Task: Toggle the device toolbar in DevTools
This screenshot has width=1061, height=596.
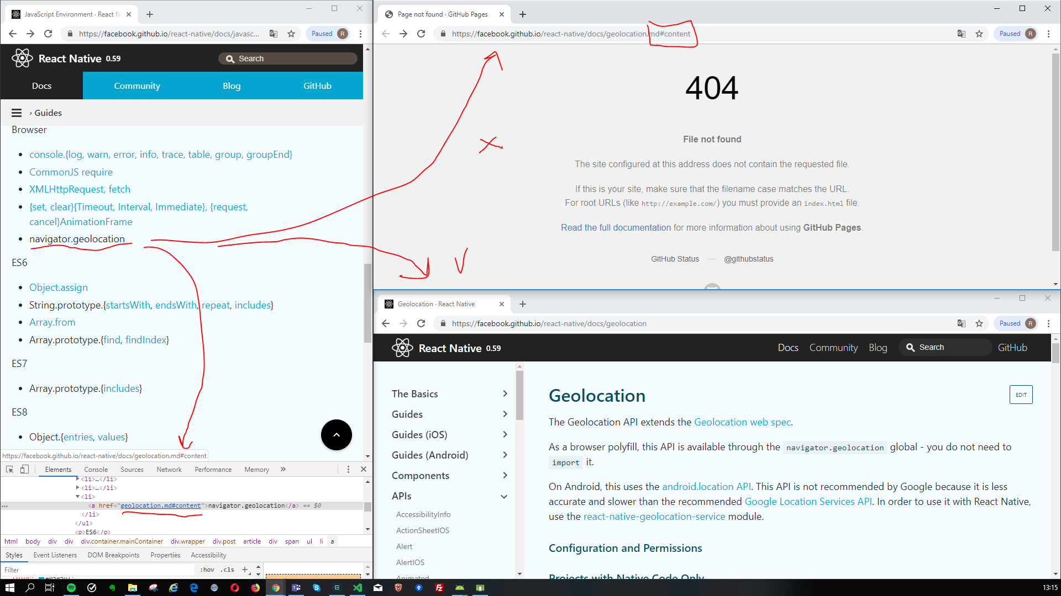Action: 24,469
